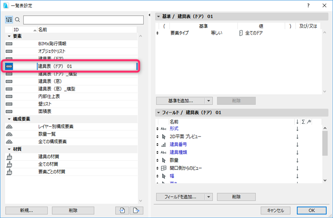Click the flag column header icon
This screenshot has width=333, height=218.
(x=309, y=122)
